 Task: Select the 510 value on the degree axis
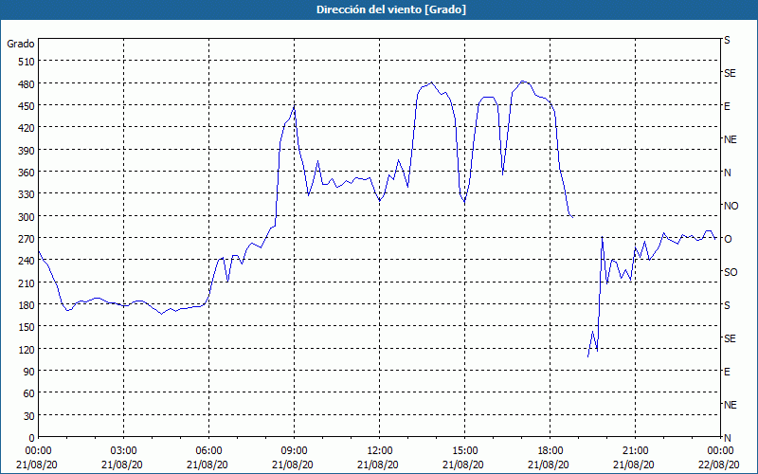click(27, 62)
